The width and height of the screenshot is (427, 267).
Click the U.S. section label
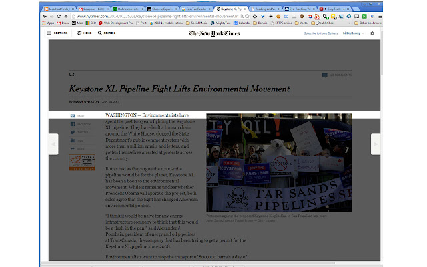coord(72,75)
